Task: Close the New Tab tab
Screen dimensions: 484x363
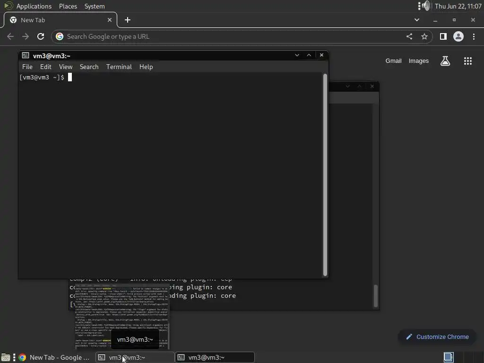Action: (x=109, y=20)
